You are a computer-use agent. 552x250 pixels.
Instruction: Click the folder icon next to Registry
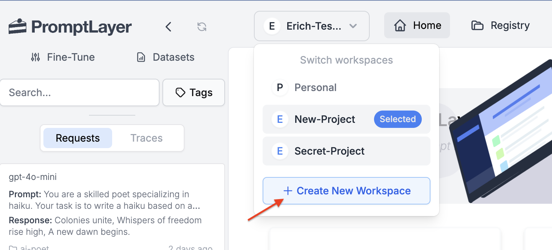click(x=477, y=26)
